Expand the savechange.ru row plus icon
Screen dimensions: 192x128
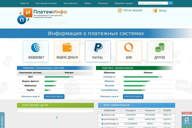(102, 119)
